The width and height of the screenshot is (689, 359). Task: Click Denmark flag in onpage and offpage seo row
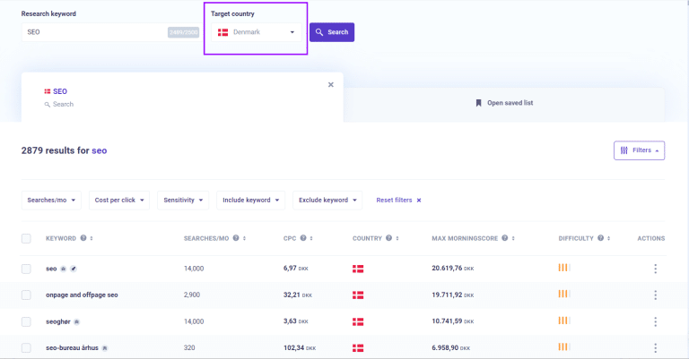358,295
